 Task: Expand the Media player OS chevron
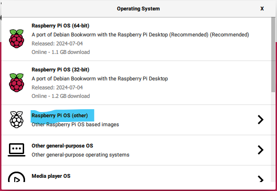click(x=260, y=179)
